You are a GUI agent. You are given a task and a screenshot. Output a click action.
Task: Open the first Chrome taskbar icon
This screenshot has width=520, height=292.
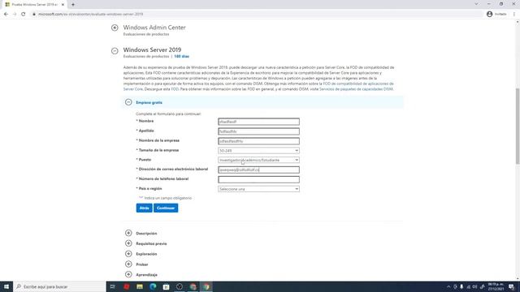[x=193, y=286]
